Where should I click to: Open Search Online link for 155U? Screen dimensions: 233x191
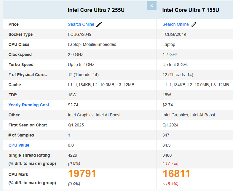(175, 24)
